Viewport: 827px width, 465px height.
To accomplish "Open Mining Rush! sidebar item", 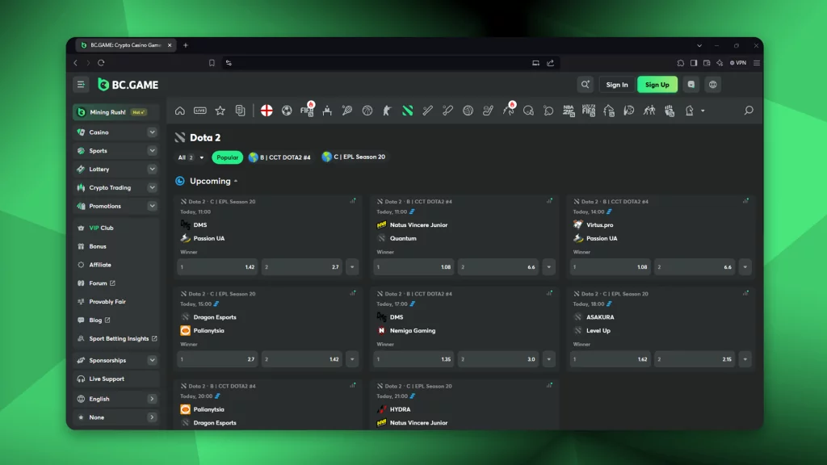I will 116,111.
